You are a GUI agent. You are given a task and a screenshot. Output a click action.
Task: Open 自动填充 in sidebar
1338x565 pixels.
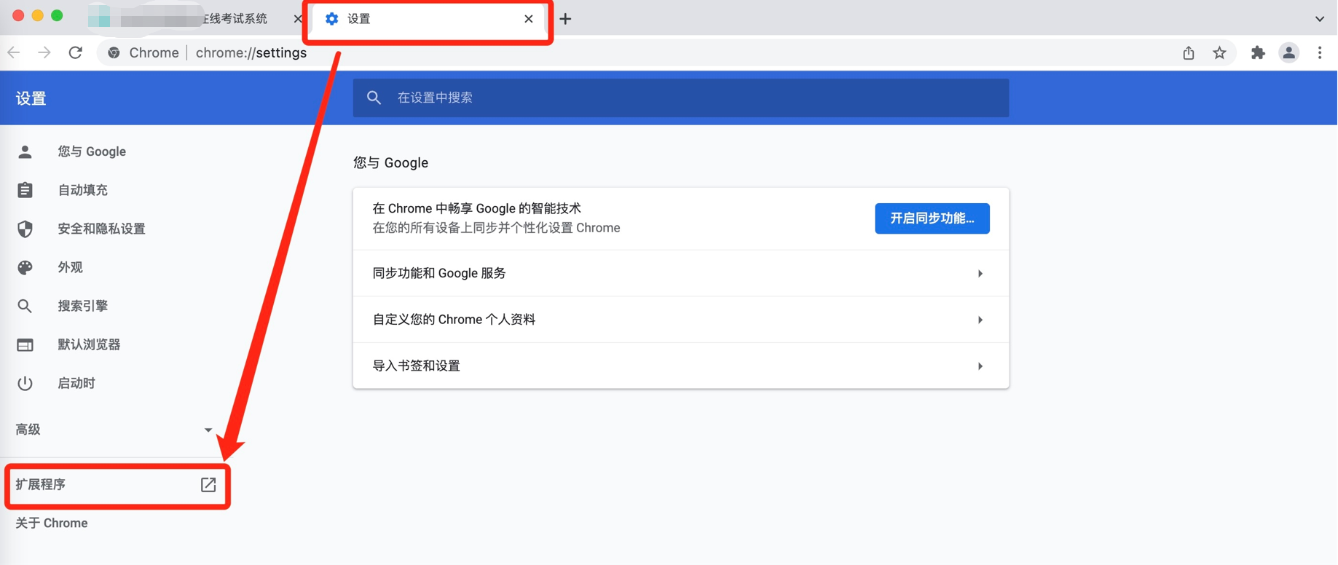pos(83,190)
